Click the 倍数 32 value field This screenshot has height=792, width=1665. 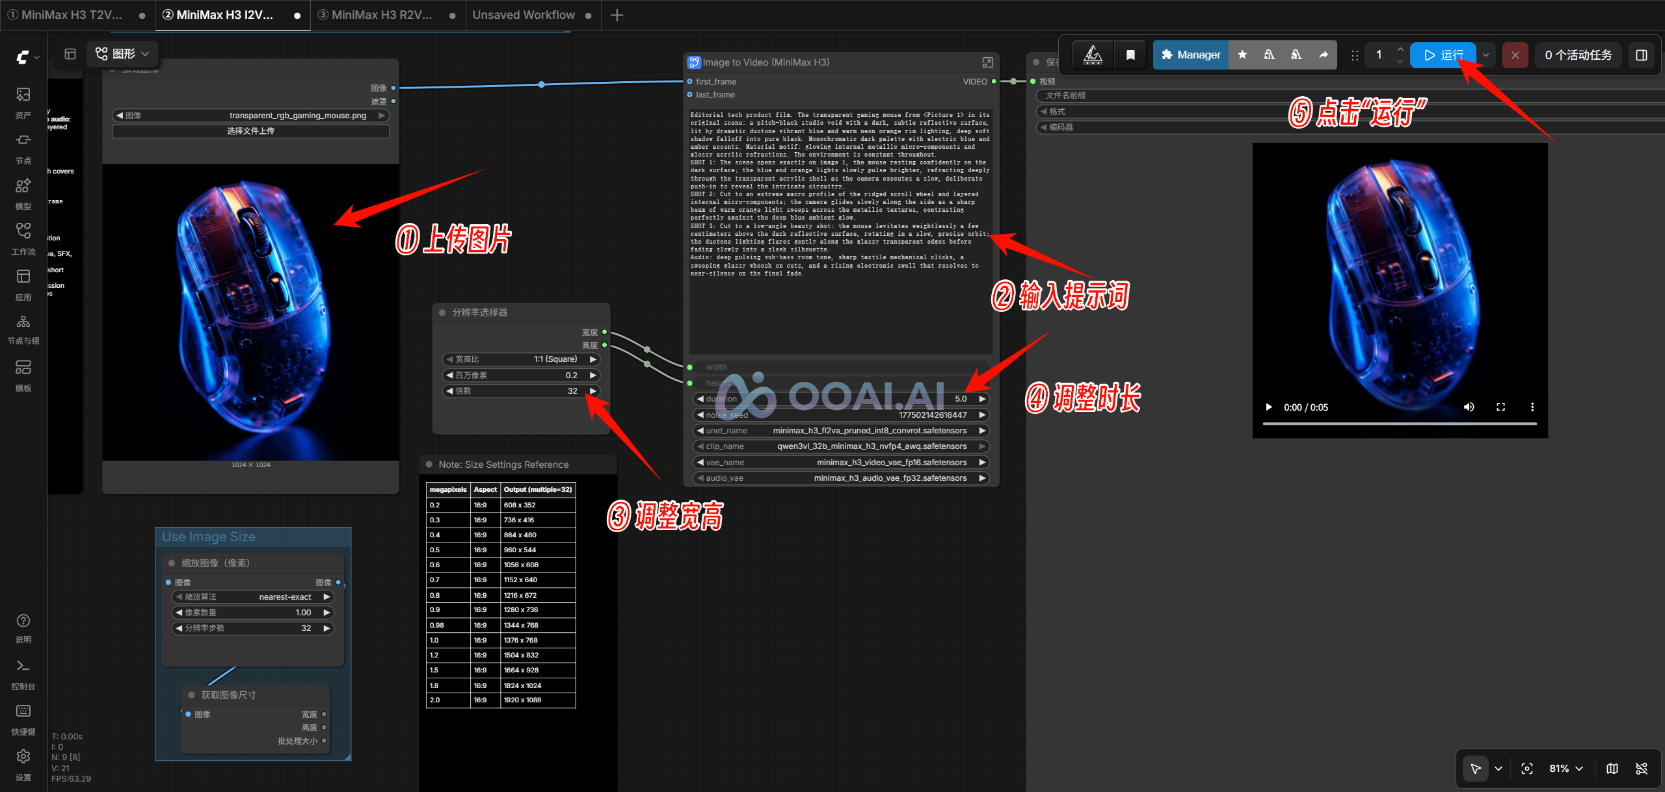coord(520,391)
